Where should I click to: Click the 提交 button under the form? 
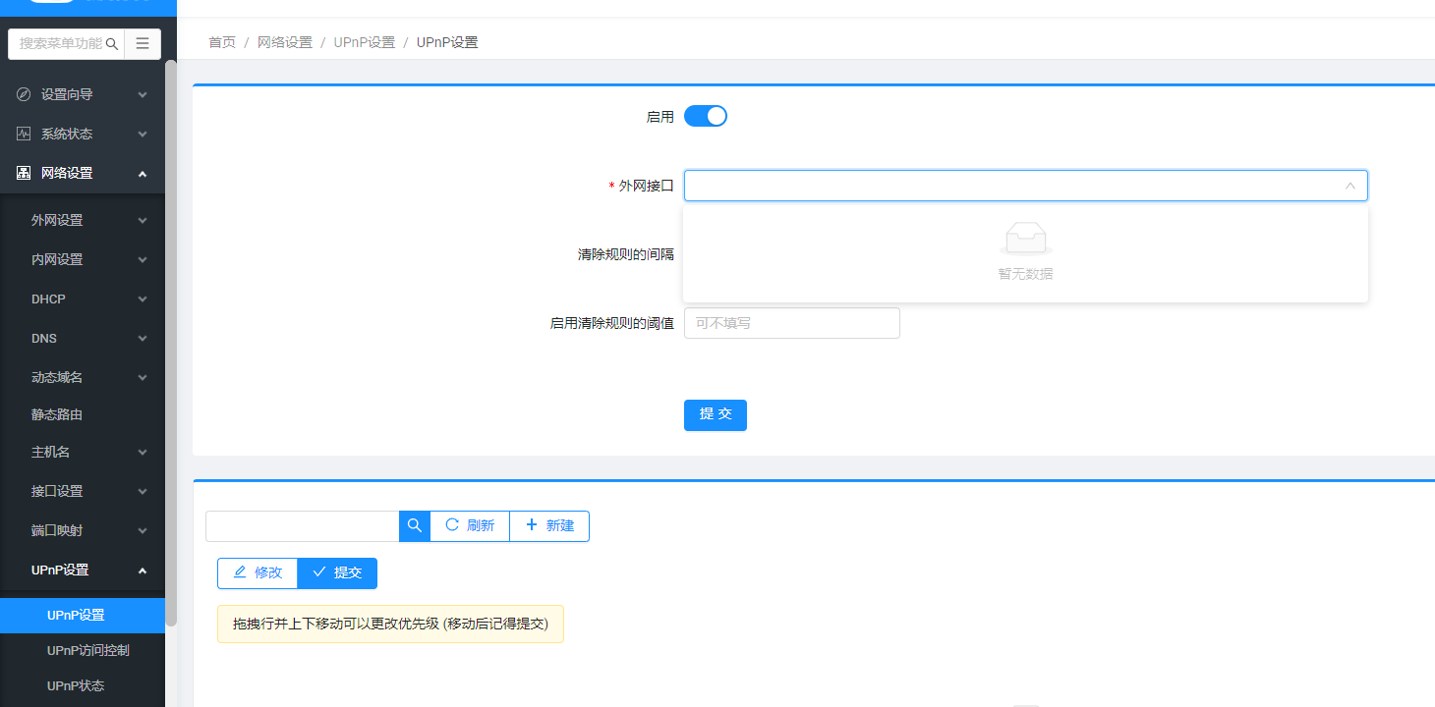pos(715,414)
